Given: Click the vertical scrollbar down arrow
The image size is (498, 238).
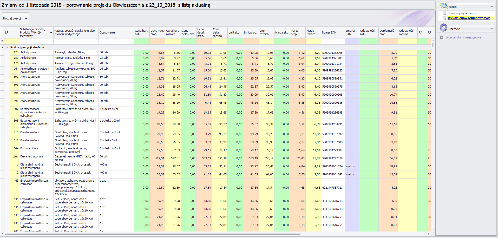Looking at the screenshot, I should [x=433, y=229].
